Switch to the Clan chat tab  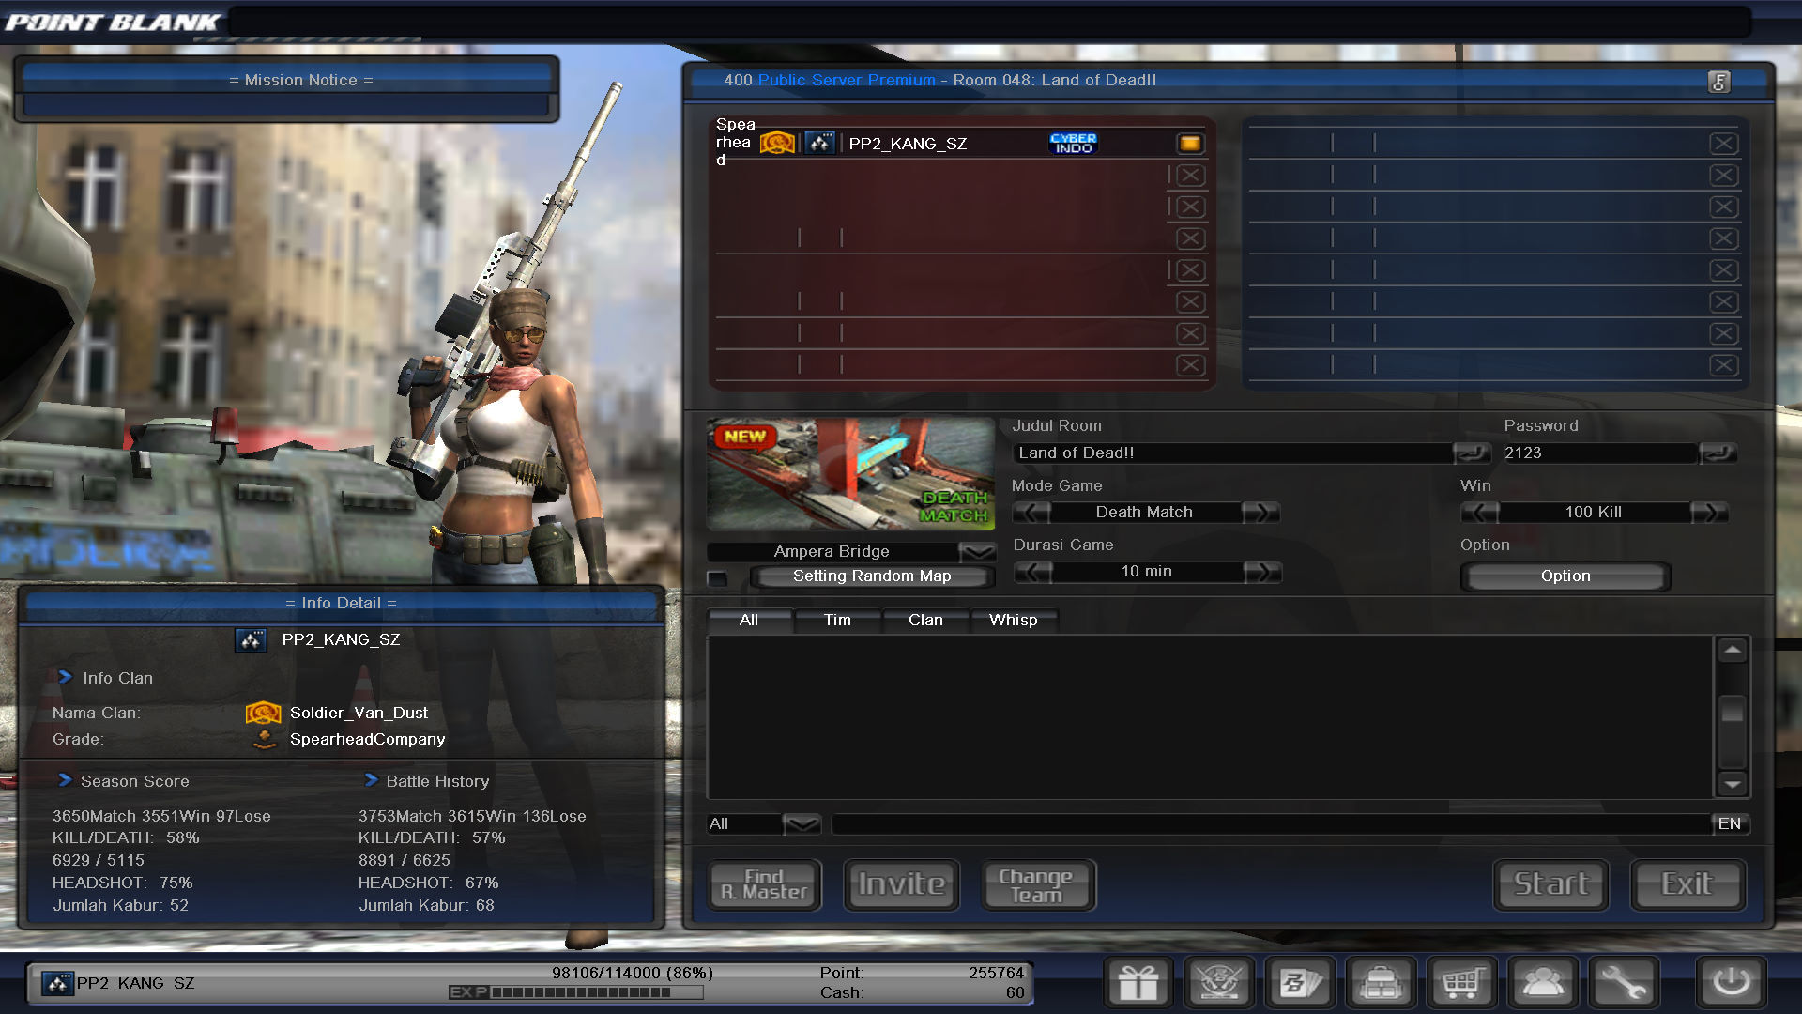pos(924,621)
